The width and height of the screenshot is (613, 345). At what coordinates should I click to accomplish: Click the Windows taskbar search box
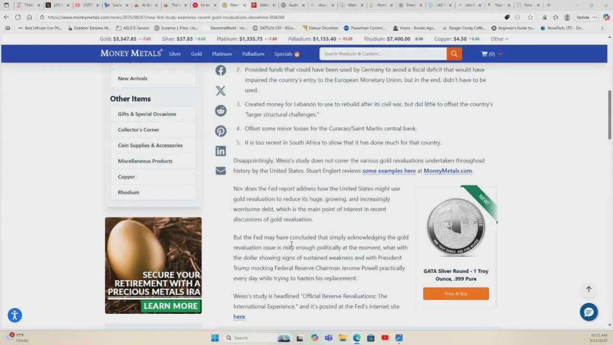[257, 338]
